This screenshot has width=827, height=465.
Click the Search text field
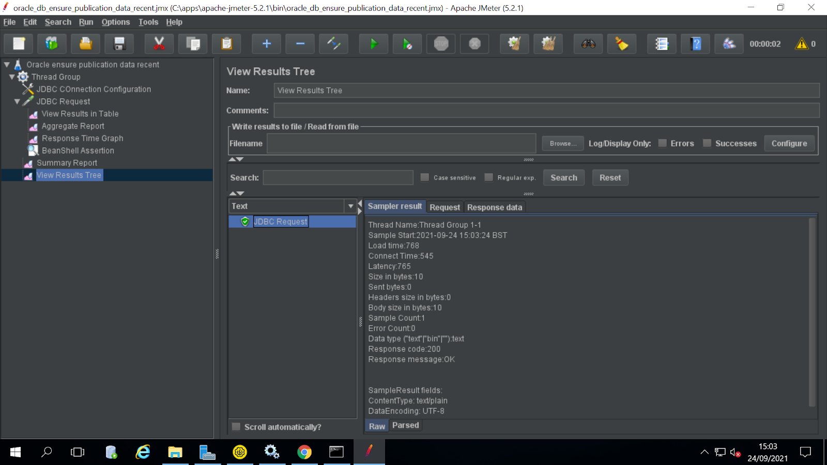pyautogui.click(x=338, y=177)
